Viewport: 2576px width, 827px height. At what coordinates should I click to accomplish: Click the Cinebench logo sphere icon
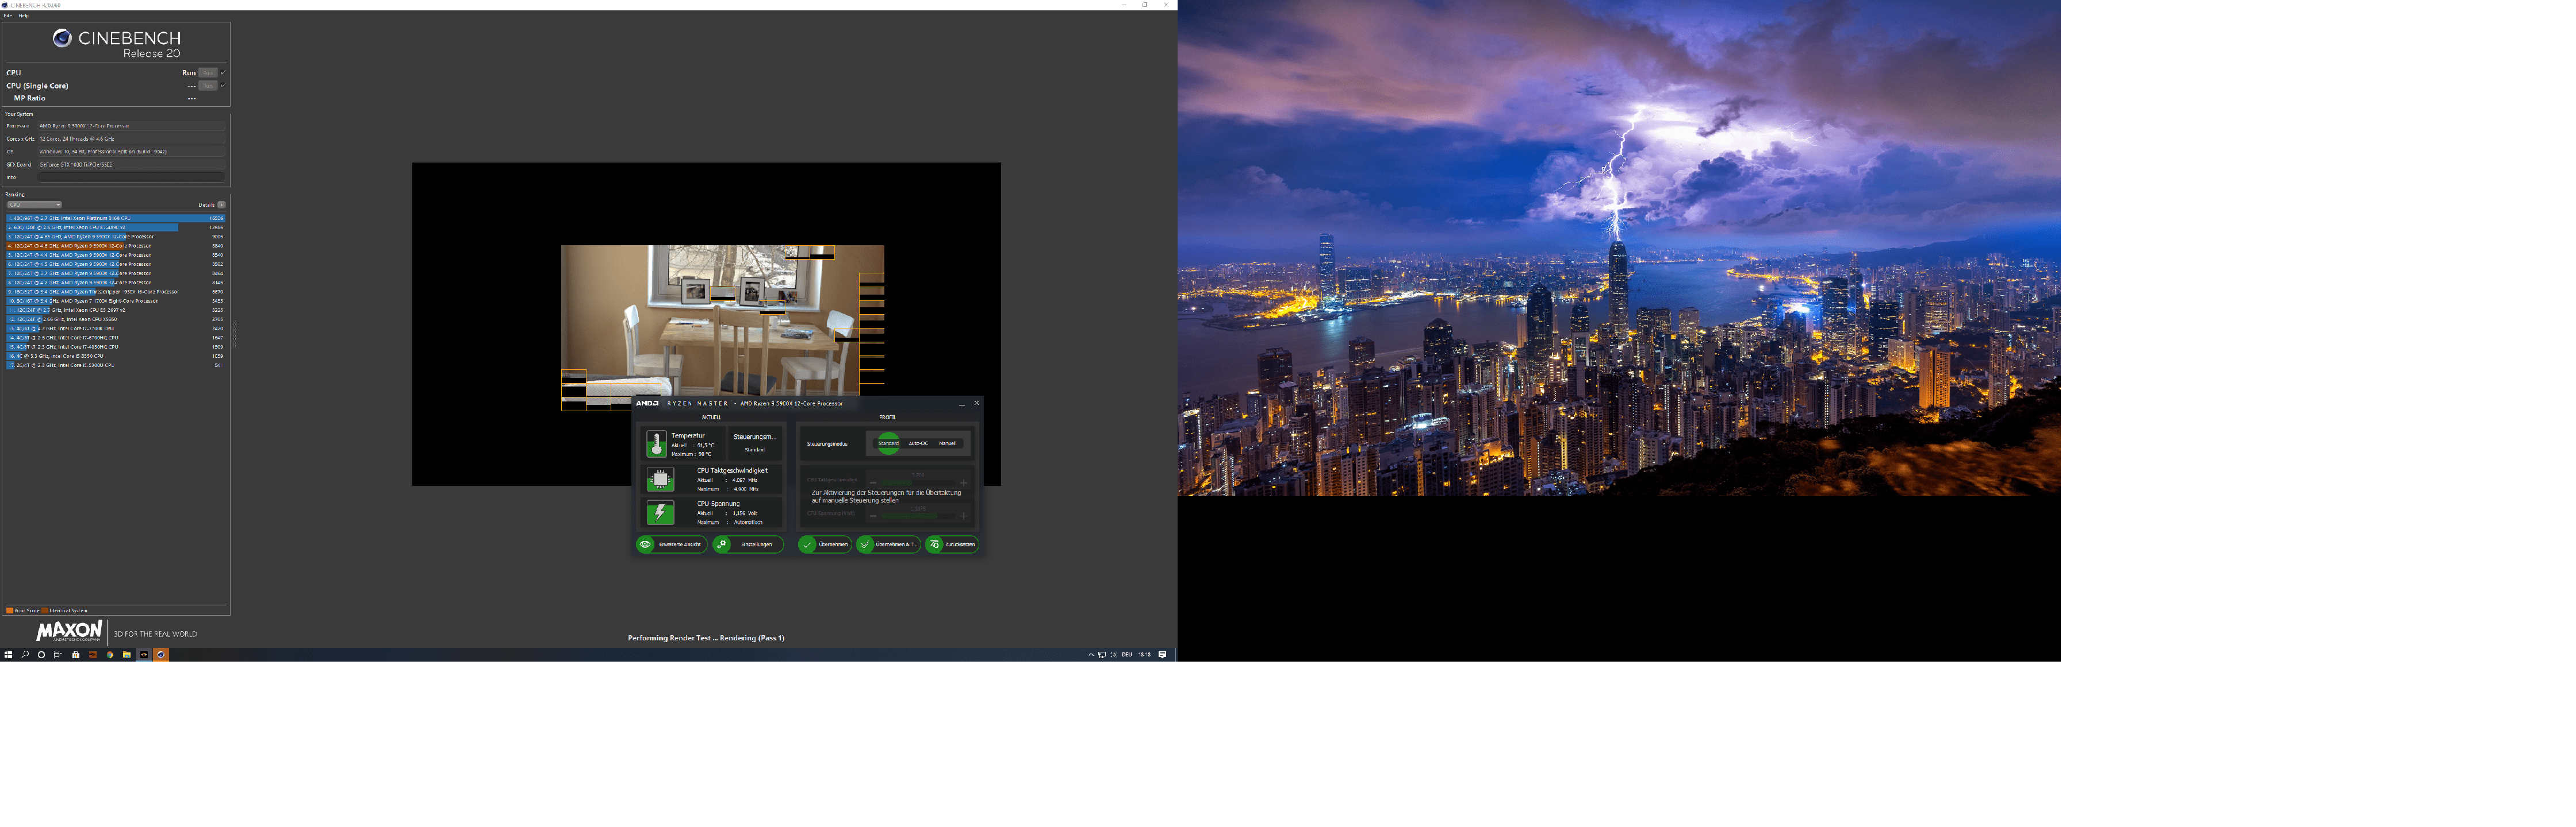(62, 38)
